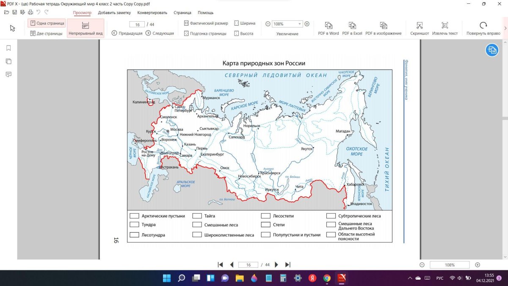Open the Конвертировать tab
508x286 pixels.
(152, 13)
